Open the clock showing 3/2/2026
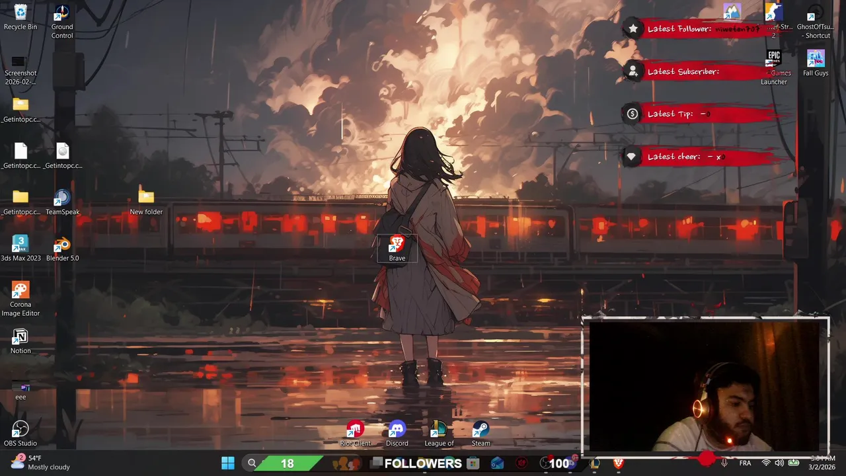Screen dimensions: 846x476 (x=823, y=463)
